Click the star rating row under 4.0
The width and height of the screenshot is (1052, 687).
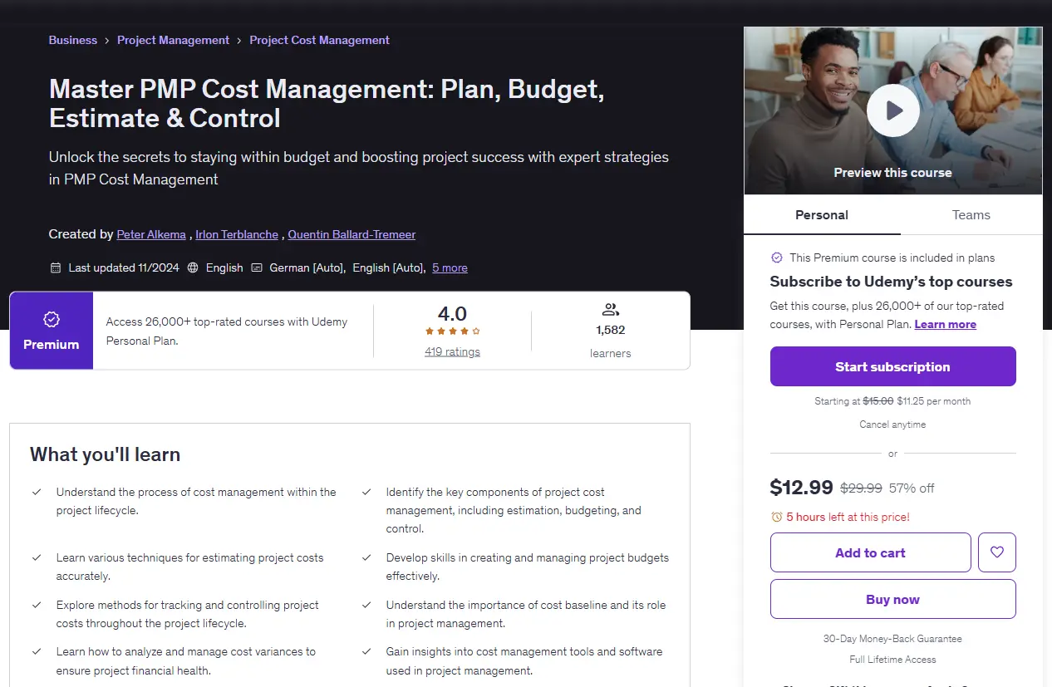click(x=453, y=331)
